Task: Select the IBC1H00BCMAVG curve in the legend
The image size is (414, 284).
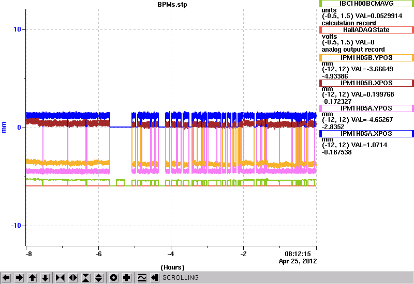Action: [366, 4]
